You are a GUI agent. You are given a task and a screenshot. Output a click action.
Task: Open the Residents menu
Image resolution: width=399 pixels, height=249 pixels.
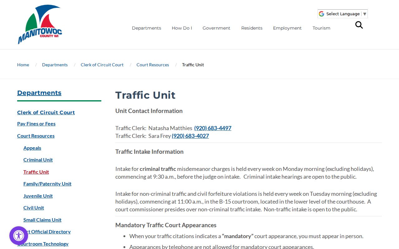click(252, 28)
